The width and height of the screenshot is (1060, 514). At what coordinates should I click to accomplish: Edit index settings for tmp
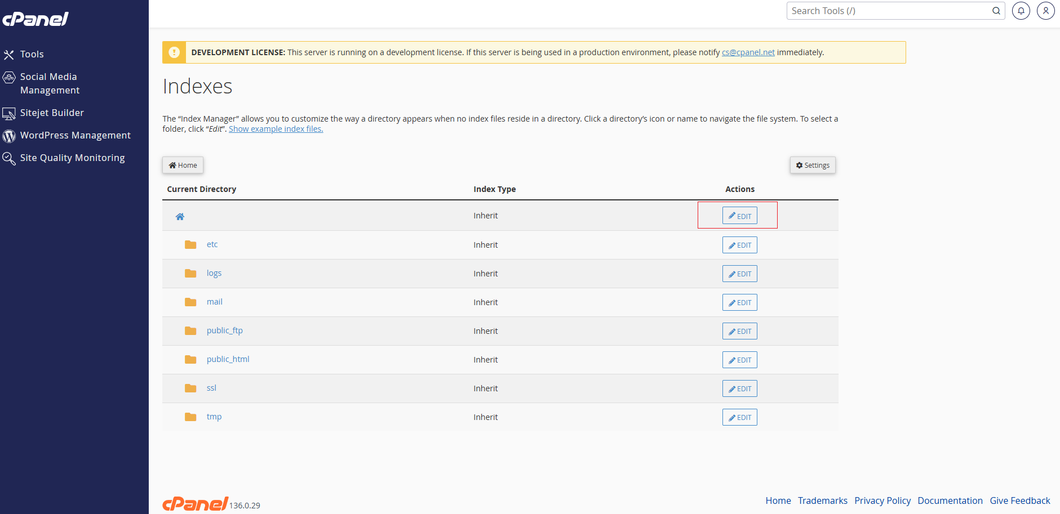pyautogui.click(x=739, y=417)
